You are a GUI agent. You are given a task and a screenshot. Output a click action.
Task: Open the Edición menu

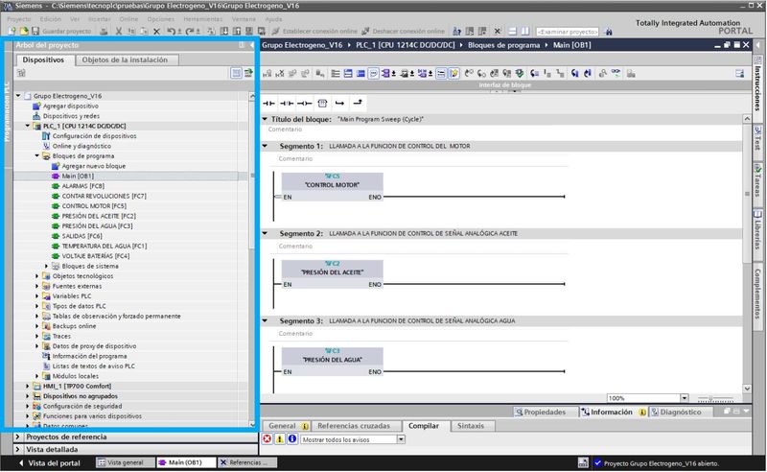coord(51,19)
